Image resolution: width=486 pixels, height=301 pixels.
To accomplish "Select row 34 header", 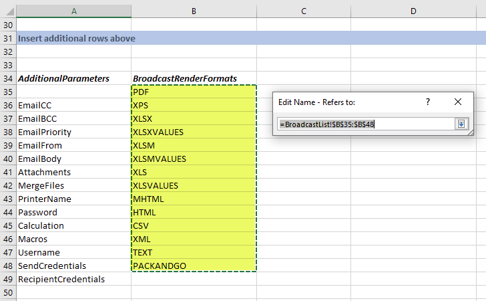I will (x=8, y=78).
